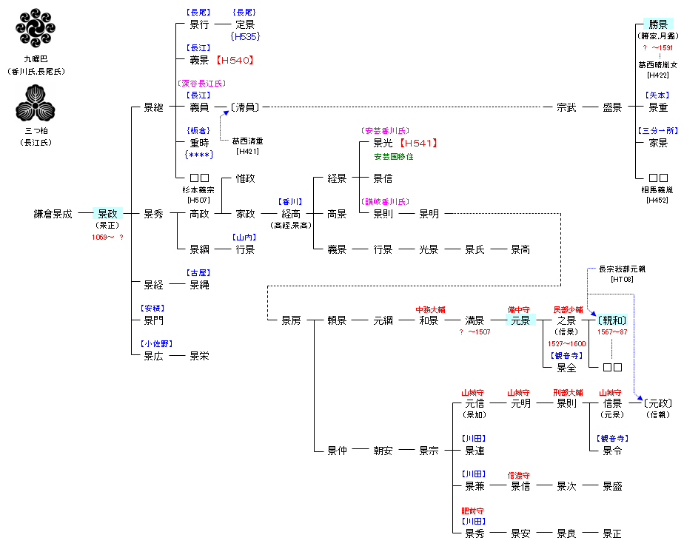This screenshot has width=684, height=549.
Task: Open the [H452] reference under 相馬義胤
Action: [x=657, y=200]
